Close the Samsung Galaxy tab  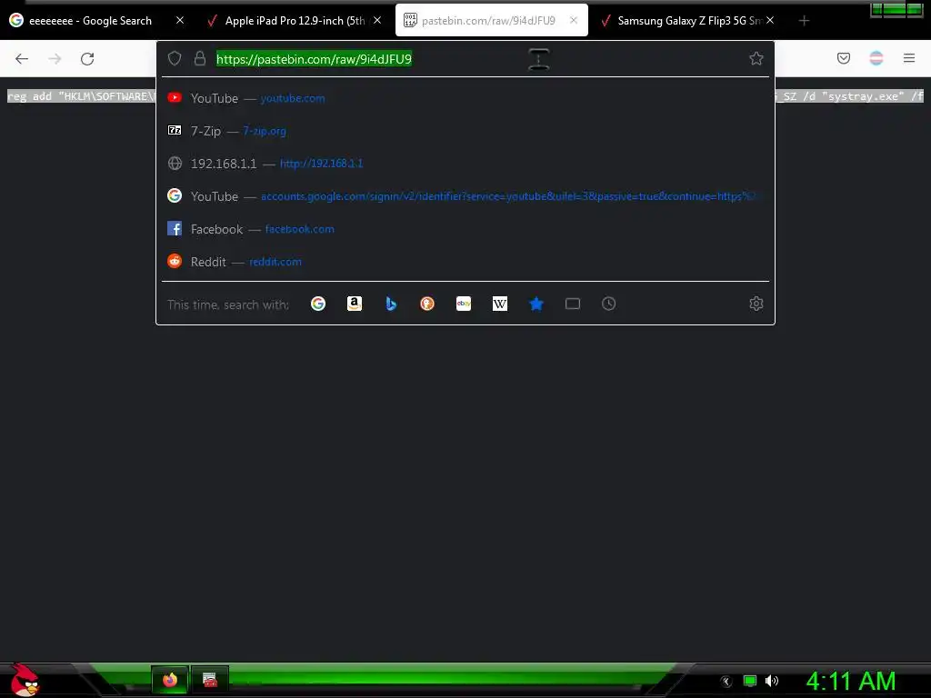pos(770,20)
